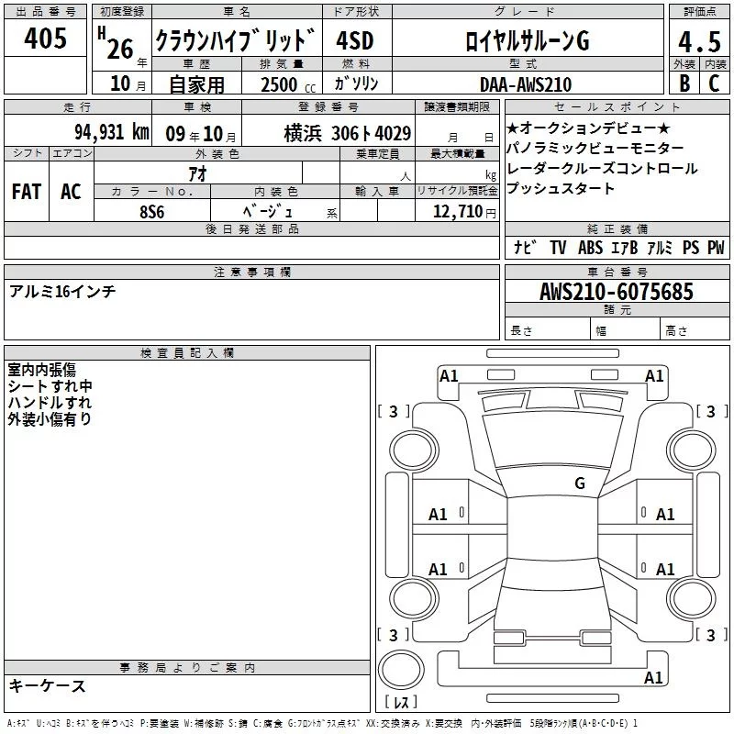Screen dimensions: 734x734
Task: Click the 自家用 vehicle history cell
Action: tap(196, 84)
